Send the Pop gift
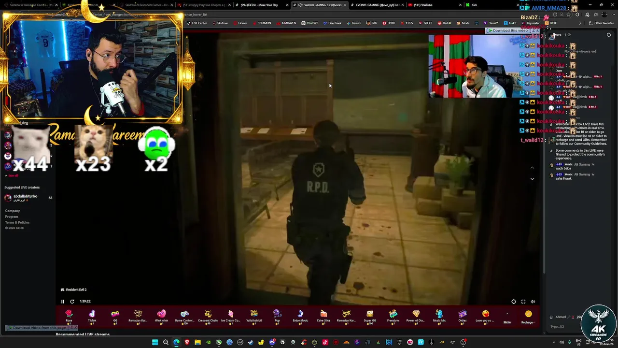The height and width of the screenshot is (348, 618). tap(277, 317)
